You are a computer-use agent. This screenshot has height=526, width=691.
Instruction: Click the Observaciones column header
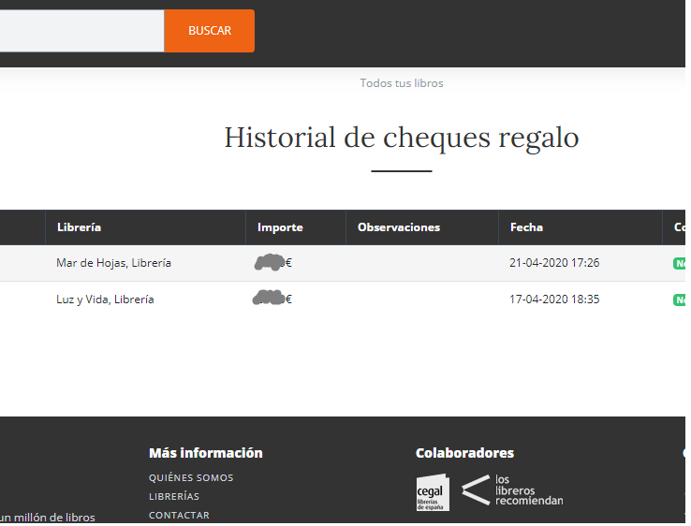pyautogui.click(x=422, y=227)
